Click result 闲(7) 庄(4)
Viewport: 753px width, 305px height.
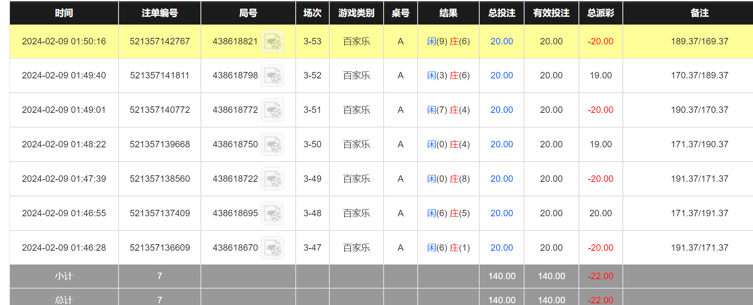pos(448,110)
